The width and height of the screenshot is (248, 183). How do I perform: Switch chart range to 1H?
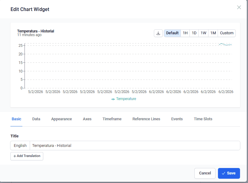[185, 33]
